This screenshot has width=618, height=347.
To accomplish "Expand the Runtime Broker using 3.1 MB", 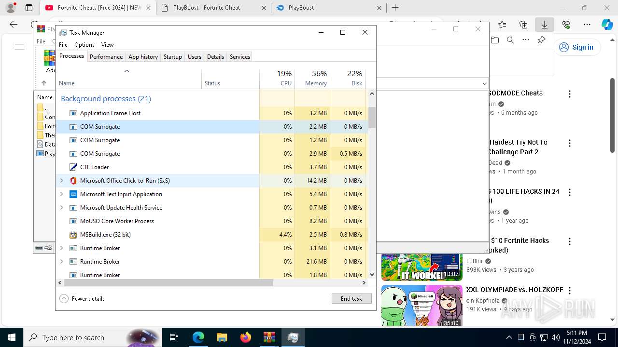I will (61, 248).
